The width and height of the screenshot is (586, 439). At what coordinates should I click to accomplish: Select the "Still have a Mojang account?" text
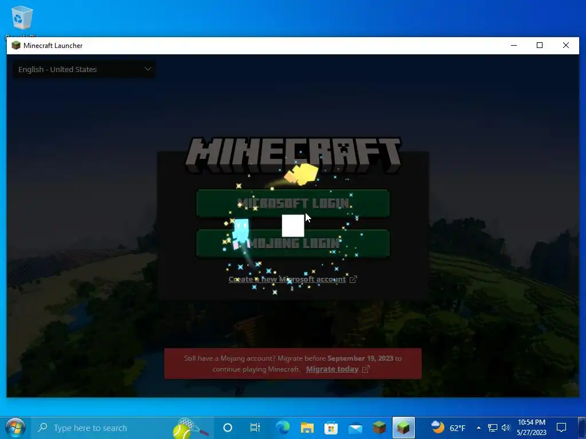[230, 358]
